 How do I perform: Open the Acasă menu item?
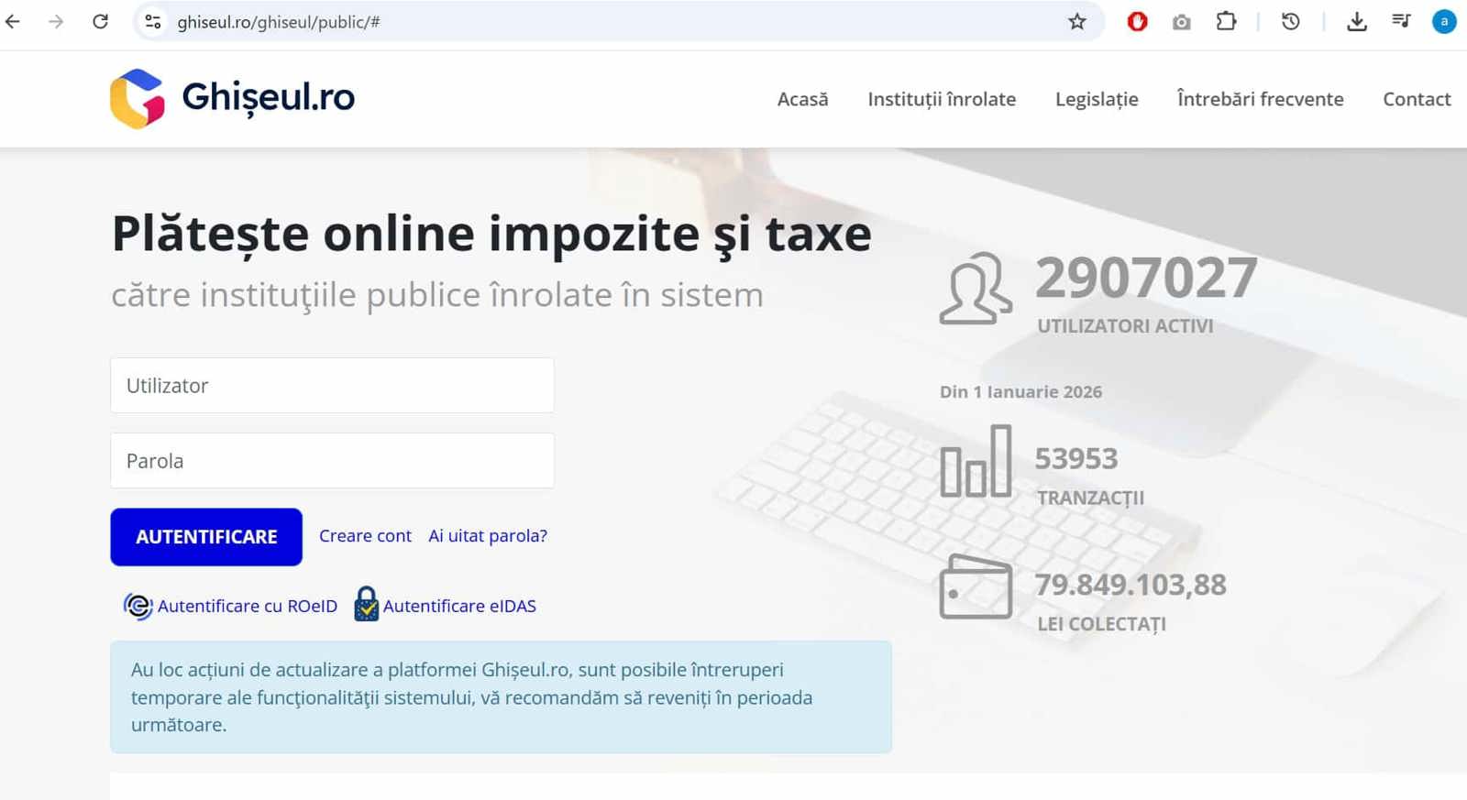coord(802,99)
